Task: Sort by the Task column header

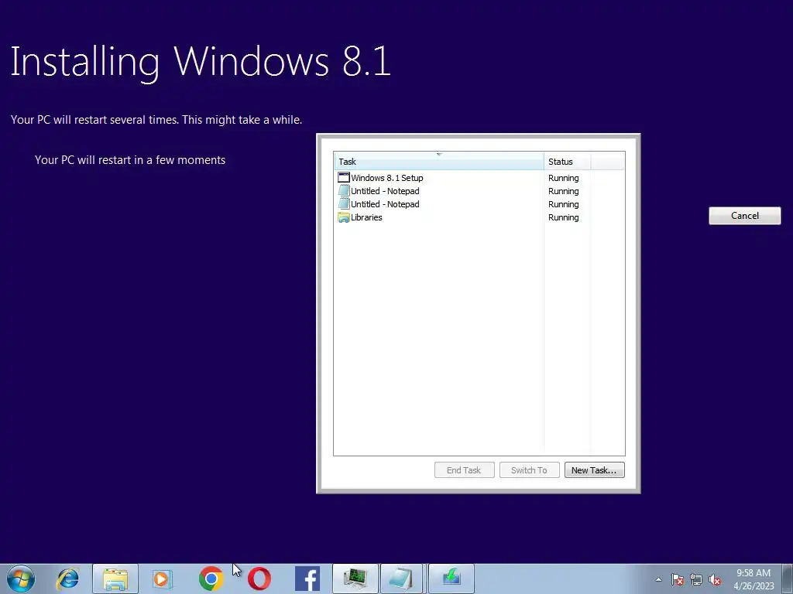Action: (x=439, y=162)
